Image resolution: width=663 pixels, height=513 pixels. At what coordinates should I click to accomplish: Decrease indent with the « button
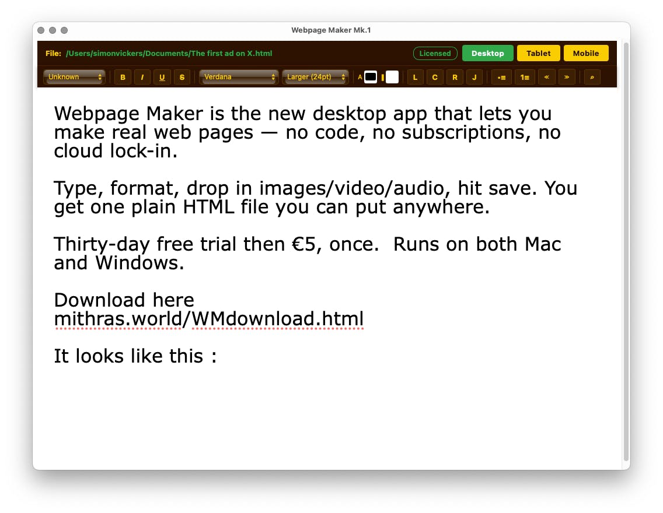tap(547, 78)
